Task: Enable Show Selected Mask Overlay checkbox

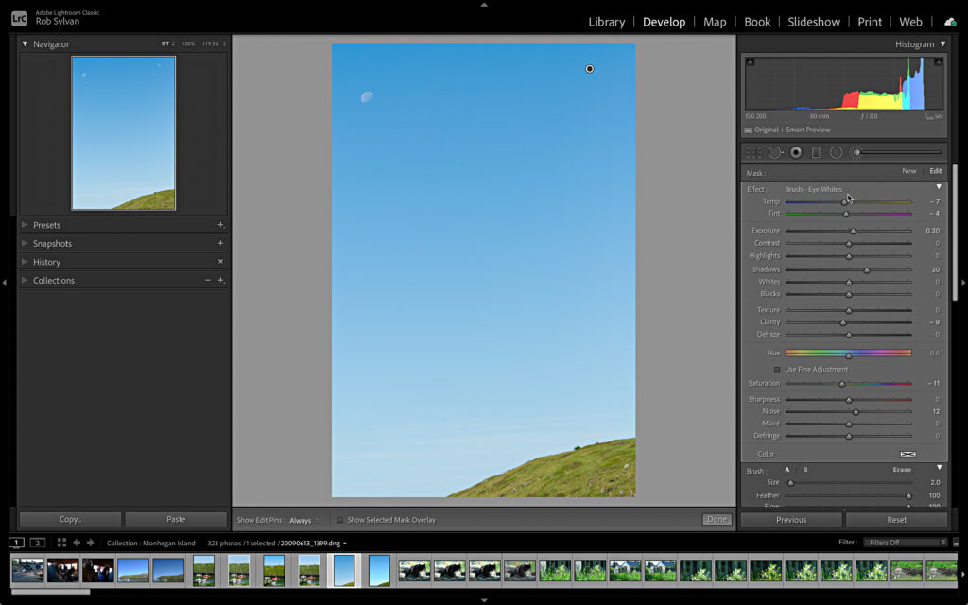Action: pyautogui.click(x=339, y=520)
